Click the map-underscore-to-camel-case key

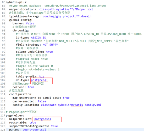(36, 98)
